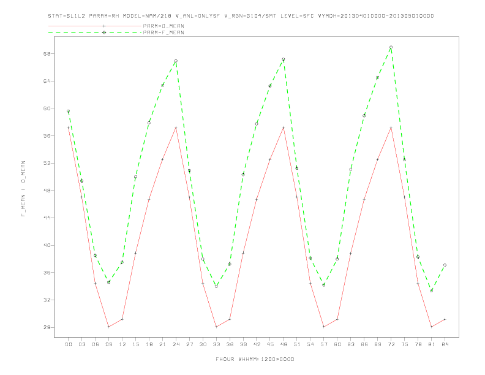Image resolution: width=485 pixels, height=375 pixels.
Task: Click x-axis forecast hour label 18
Action: click(149, 344)
